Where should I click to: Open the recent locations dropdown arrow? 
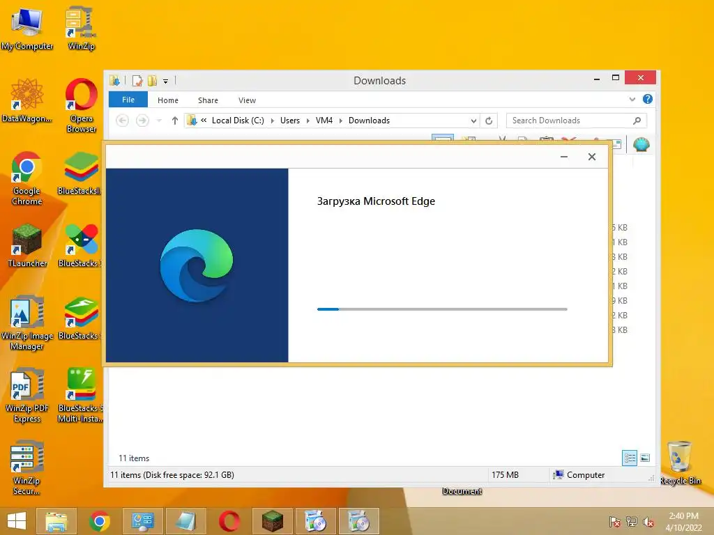[x=159, y=121]
